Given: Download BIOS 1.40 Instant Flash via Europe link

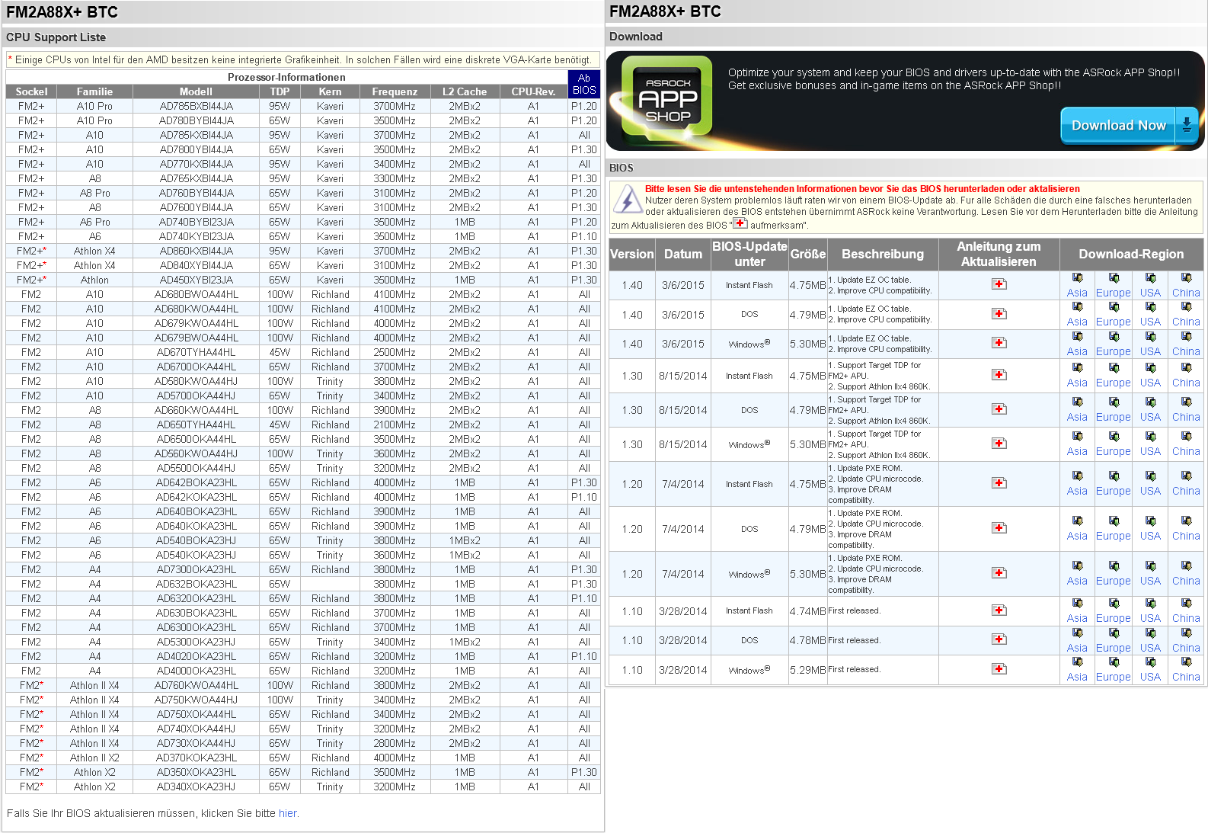Looking at the screenshot, I should (1114, 293).
